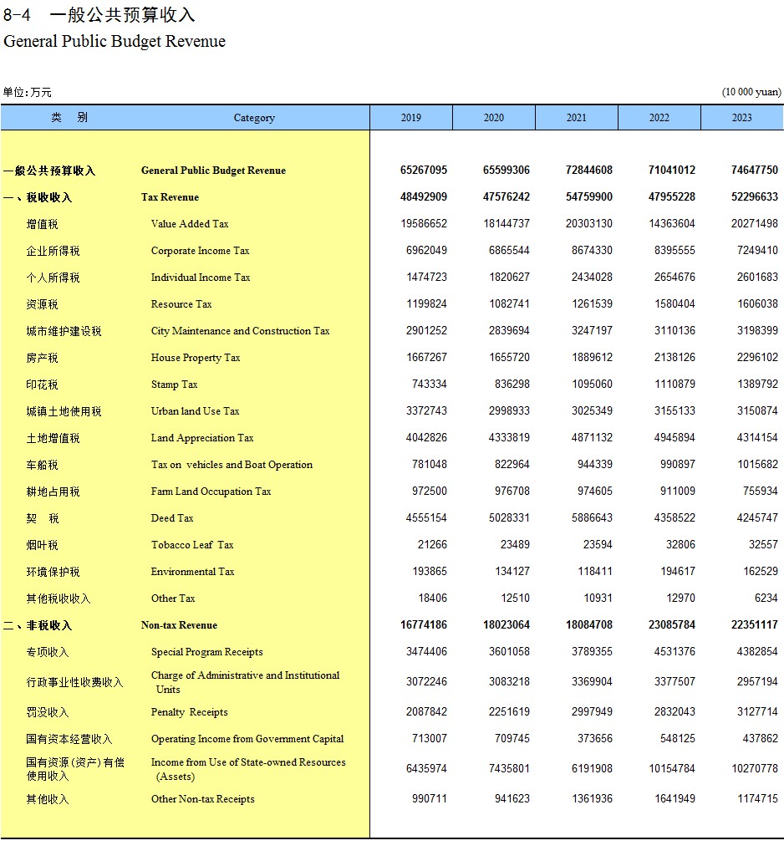Screen dimensions: 784x866
Task: Select the 'Non-tax Revenue' row label
Action: 179,625
